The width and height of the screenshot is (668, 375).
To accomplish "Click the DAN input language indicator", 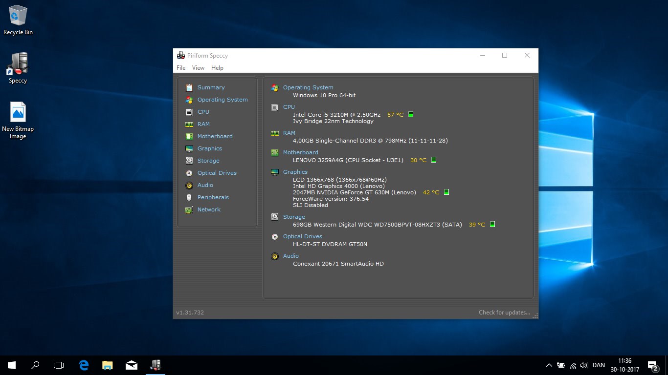I will click(x=599, y=365).
